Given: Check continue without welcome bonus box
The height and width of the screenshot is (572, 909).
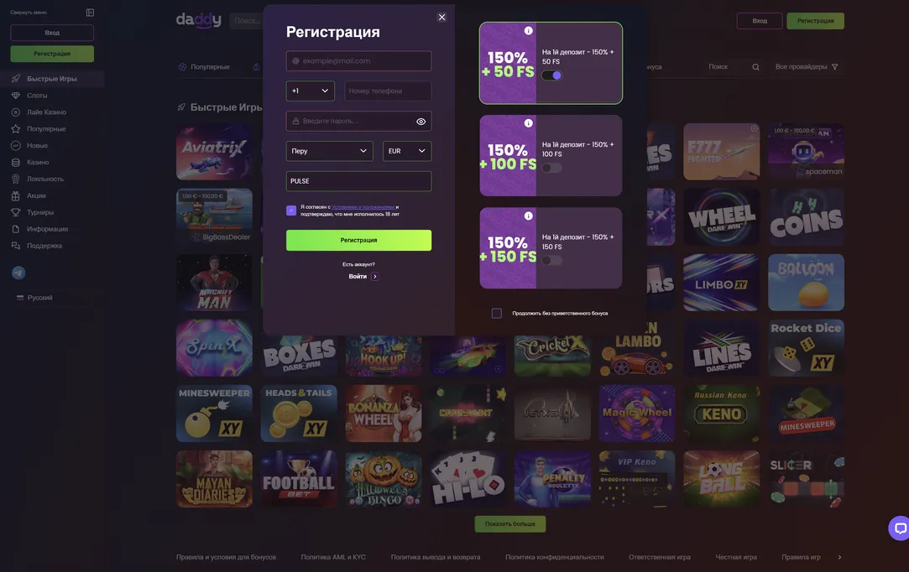Looking at the screenshot, I should (497, 313).
